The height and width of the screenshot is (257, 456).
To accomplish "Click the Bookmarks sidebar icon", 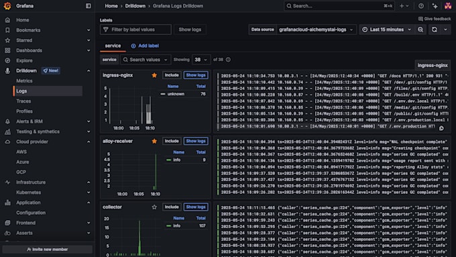I will (7, 30).
